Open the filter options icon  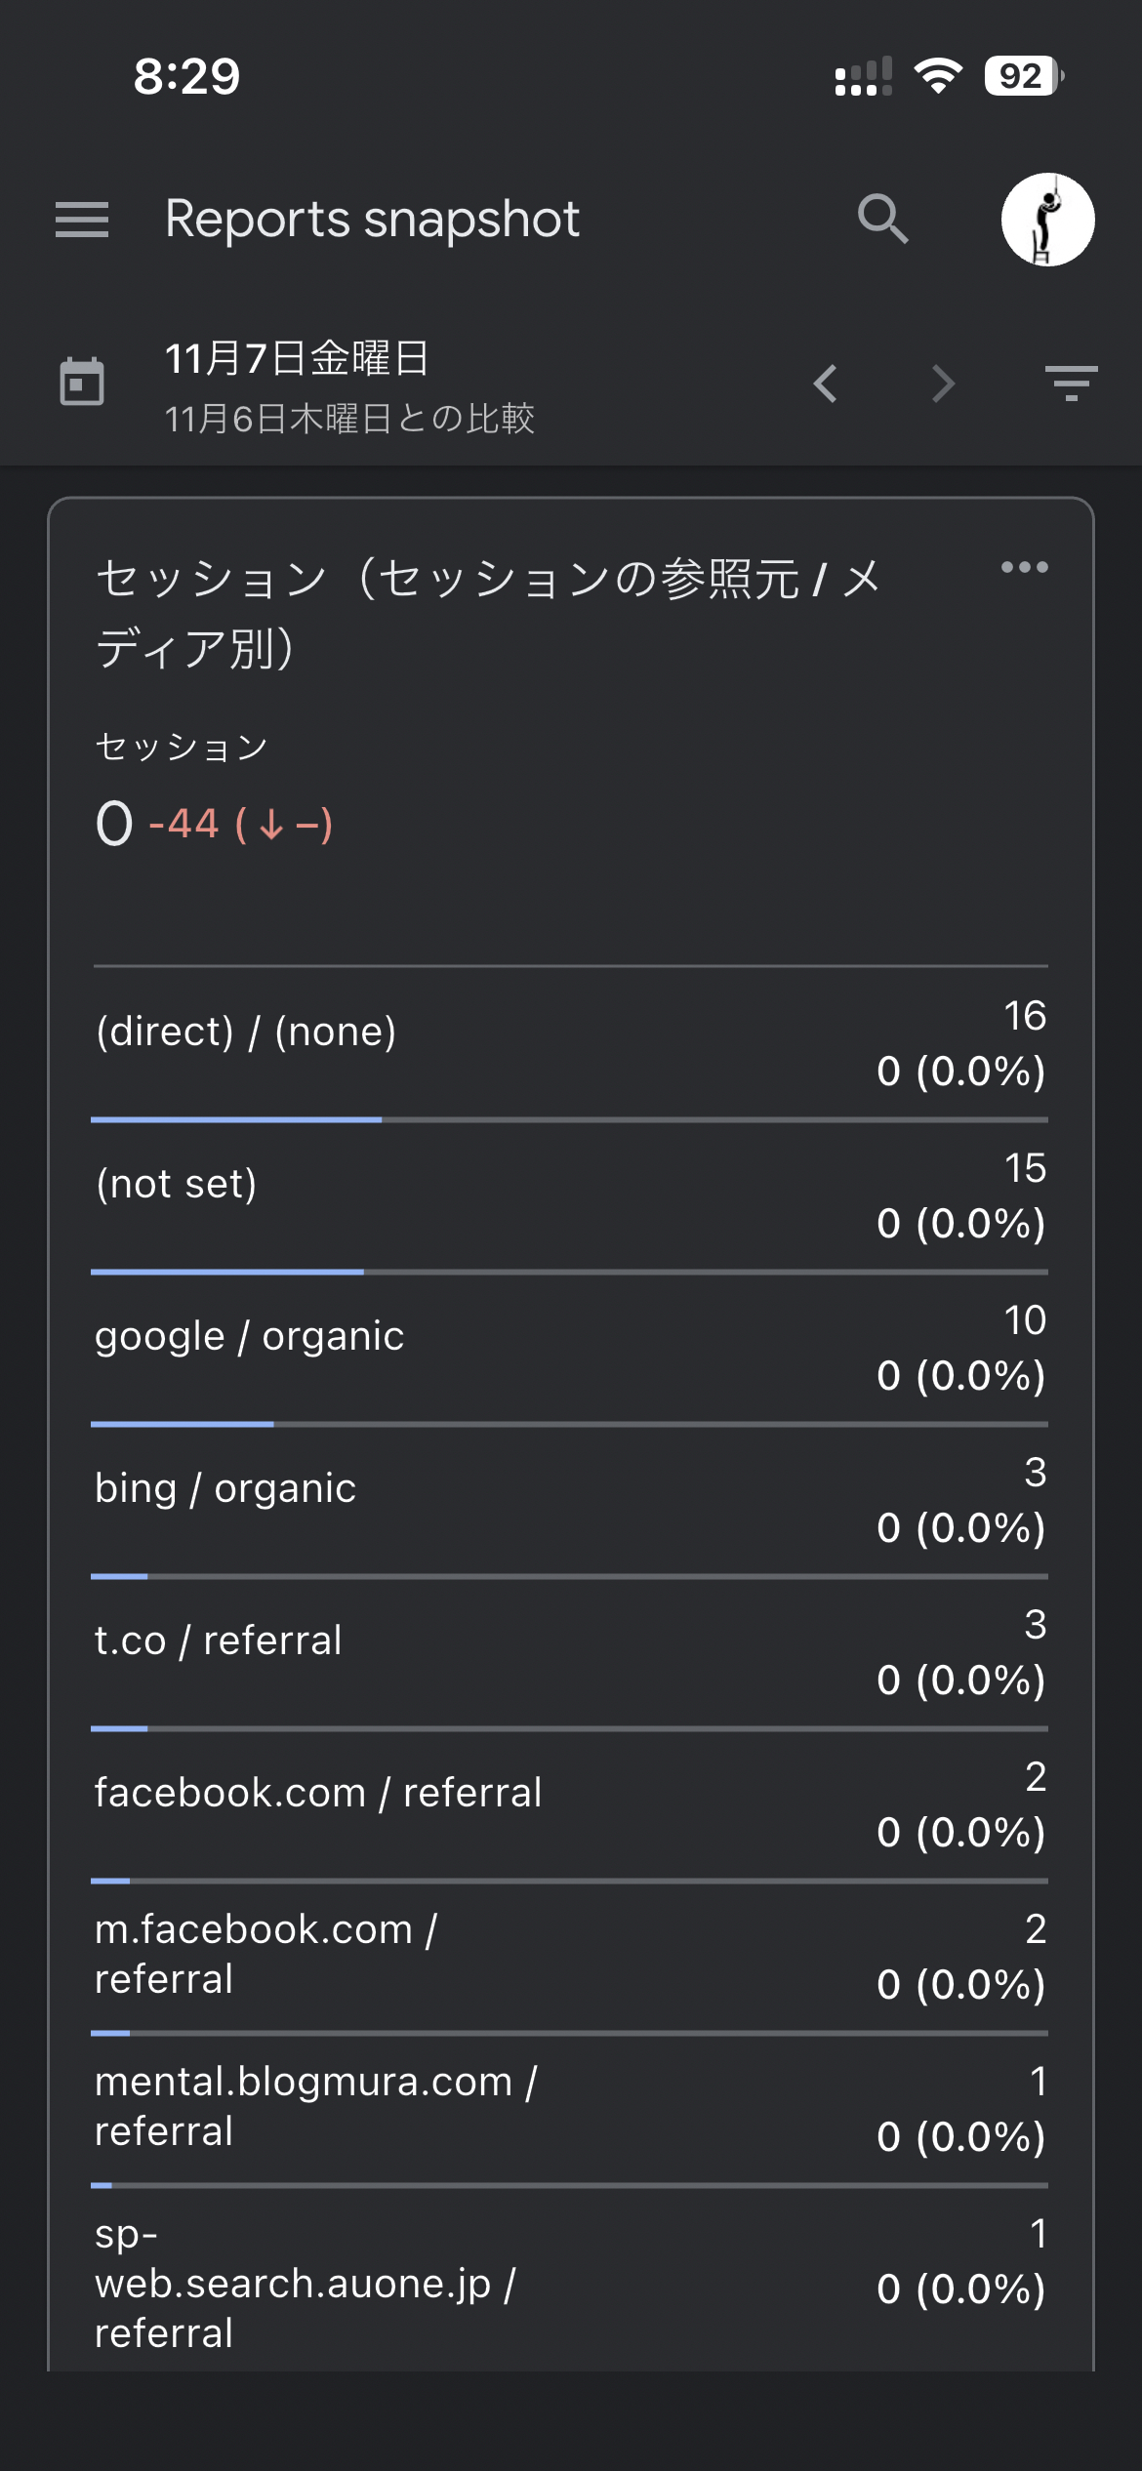[x=1071, y=384]
